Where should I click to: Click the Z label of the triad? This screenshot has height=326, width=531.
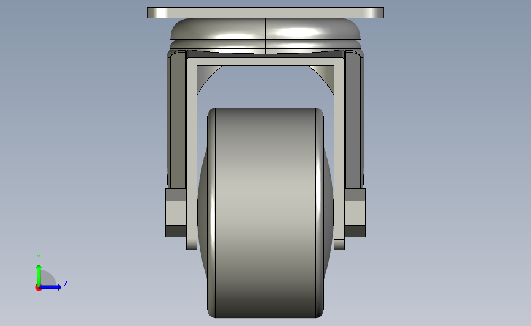point(66,283)
